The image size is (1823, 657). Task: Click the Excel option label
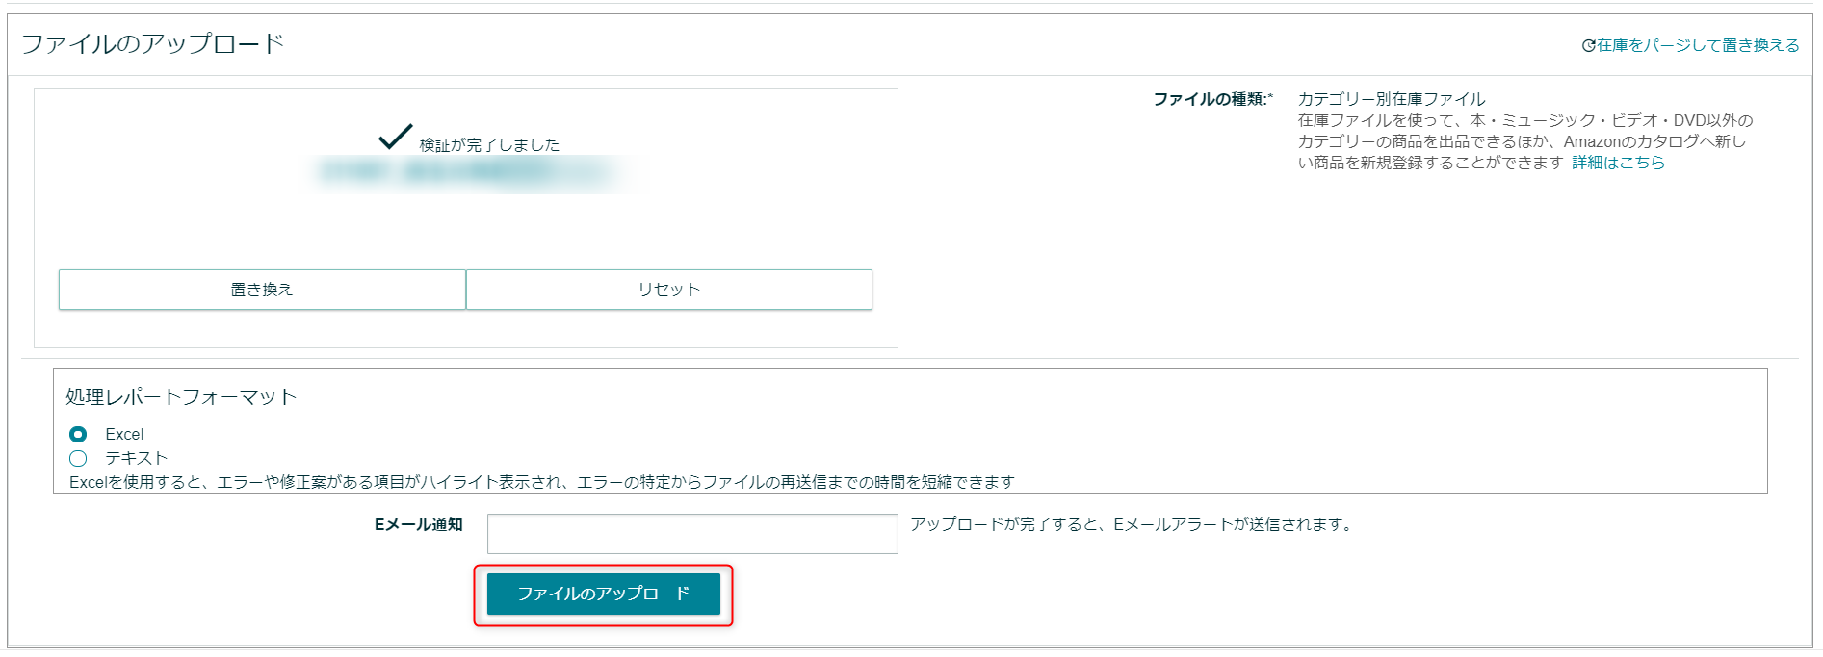[x=124, y=435]
